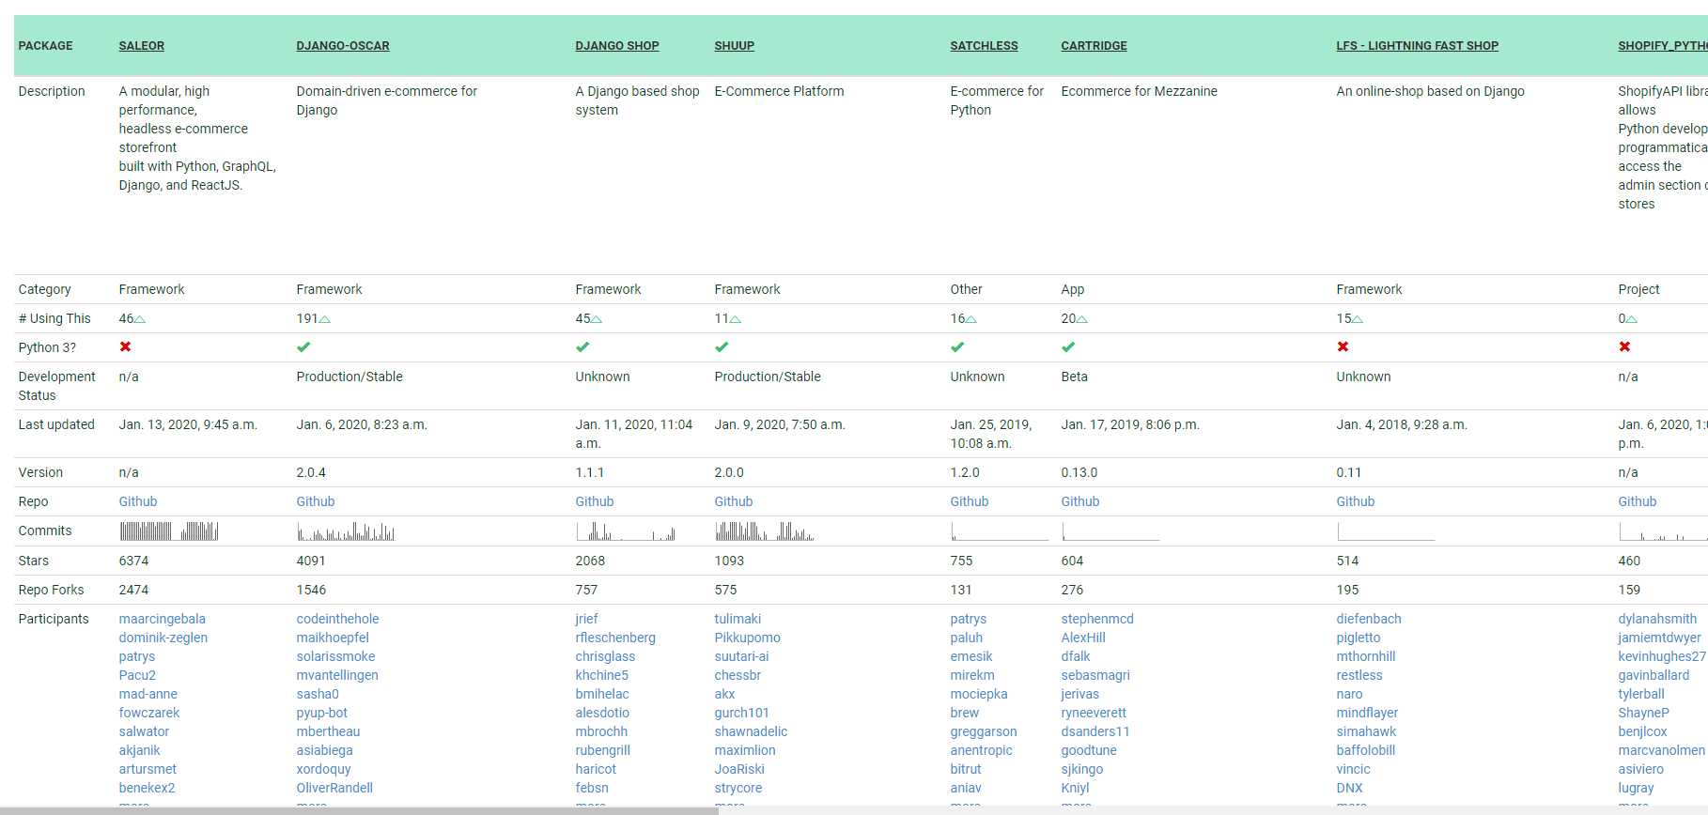The width and height of the screenshot is (1708, 815).
Task: Click the using-this triangle icon beside 15
Action: point(1358,319)
